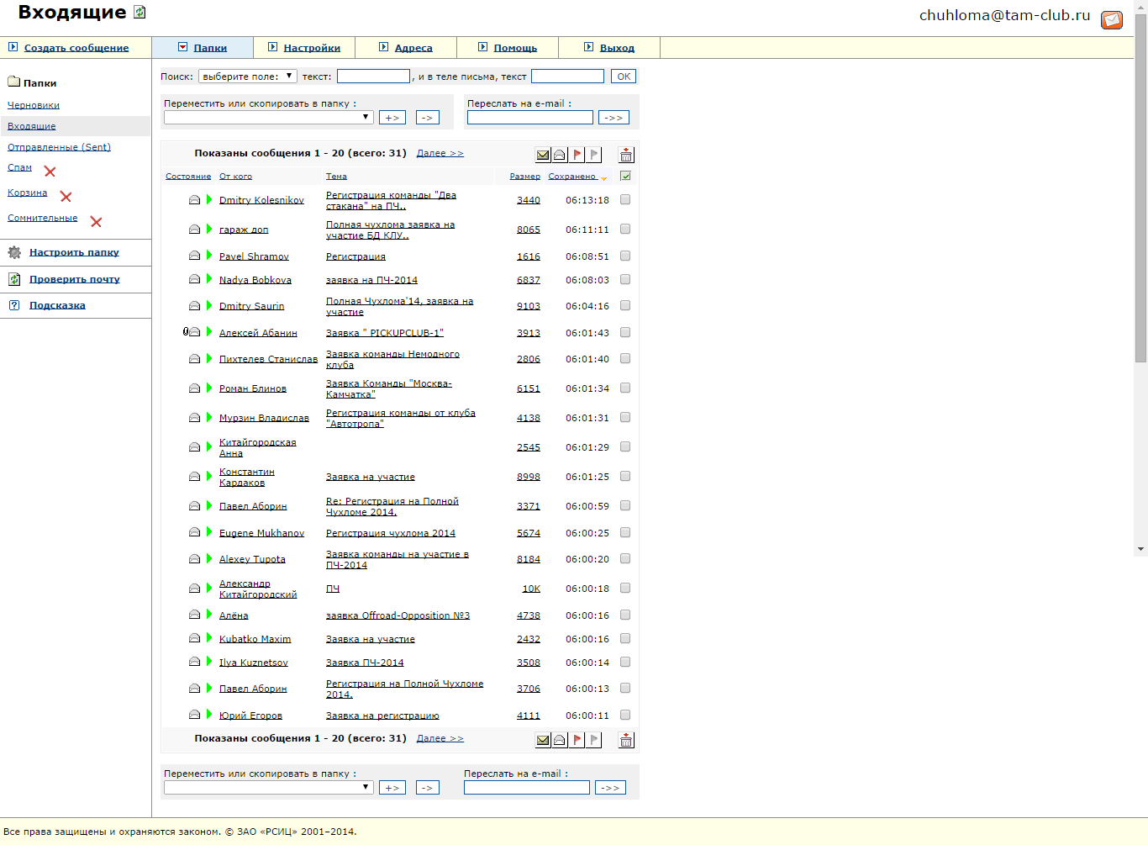The height and width of the screenshot is (845, 1148).
Task: Expand the bottom move-to-folder dropdown
Action: click(269, 788)
